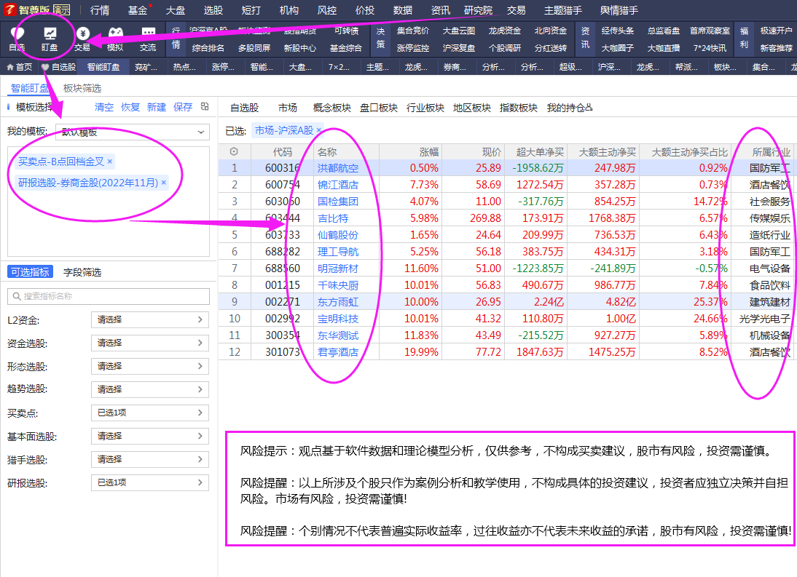
Task: Select the 市场 scope tab
Action: point(288,108)
